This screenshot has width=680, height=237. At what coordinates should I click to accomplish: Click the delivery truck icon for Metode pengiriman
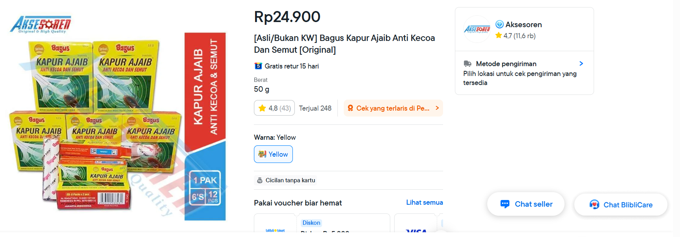point(468,63)
